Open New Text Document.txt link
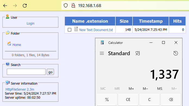This screenshot has width=189, height=106. pyautogui.click(x=96, y=30)
